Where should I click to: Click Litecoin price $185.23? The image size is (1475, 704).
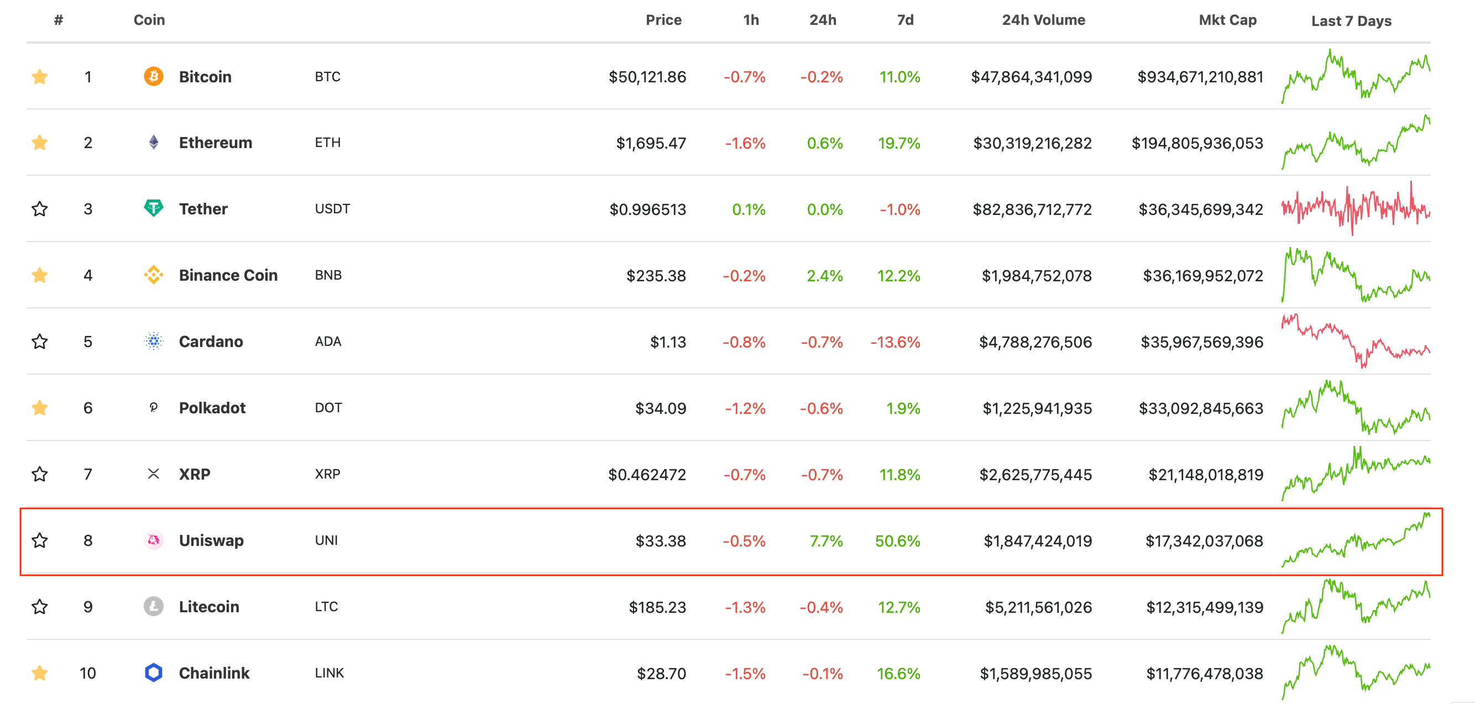[x=657, y=607]
